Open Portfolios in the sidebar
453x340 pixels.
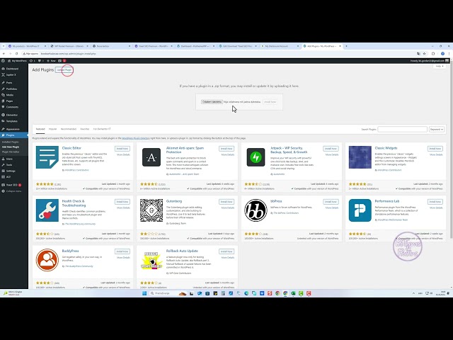click(x=11, y=89)
